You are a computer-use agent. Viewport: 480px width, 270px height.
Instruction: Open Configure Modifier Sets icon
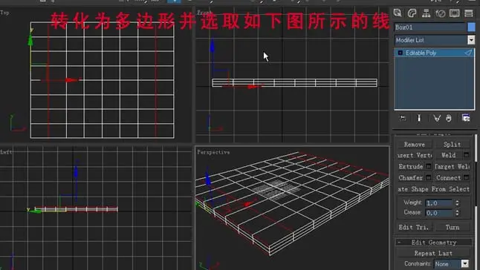point(466,118)
